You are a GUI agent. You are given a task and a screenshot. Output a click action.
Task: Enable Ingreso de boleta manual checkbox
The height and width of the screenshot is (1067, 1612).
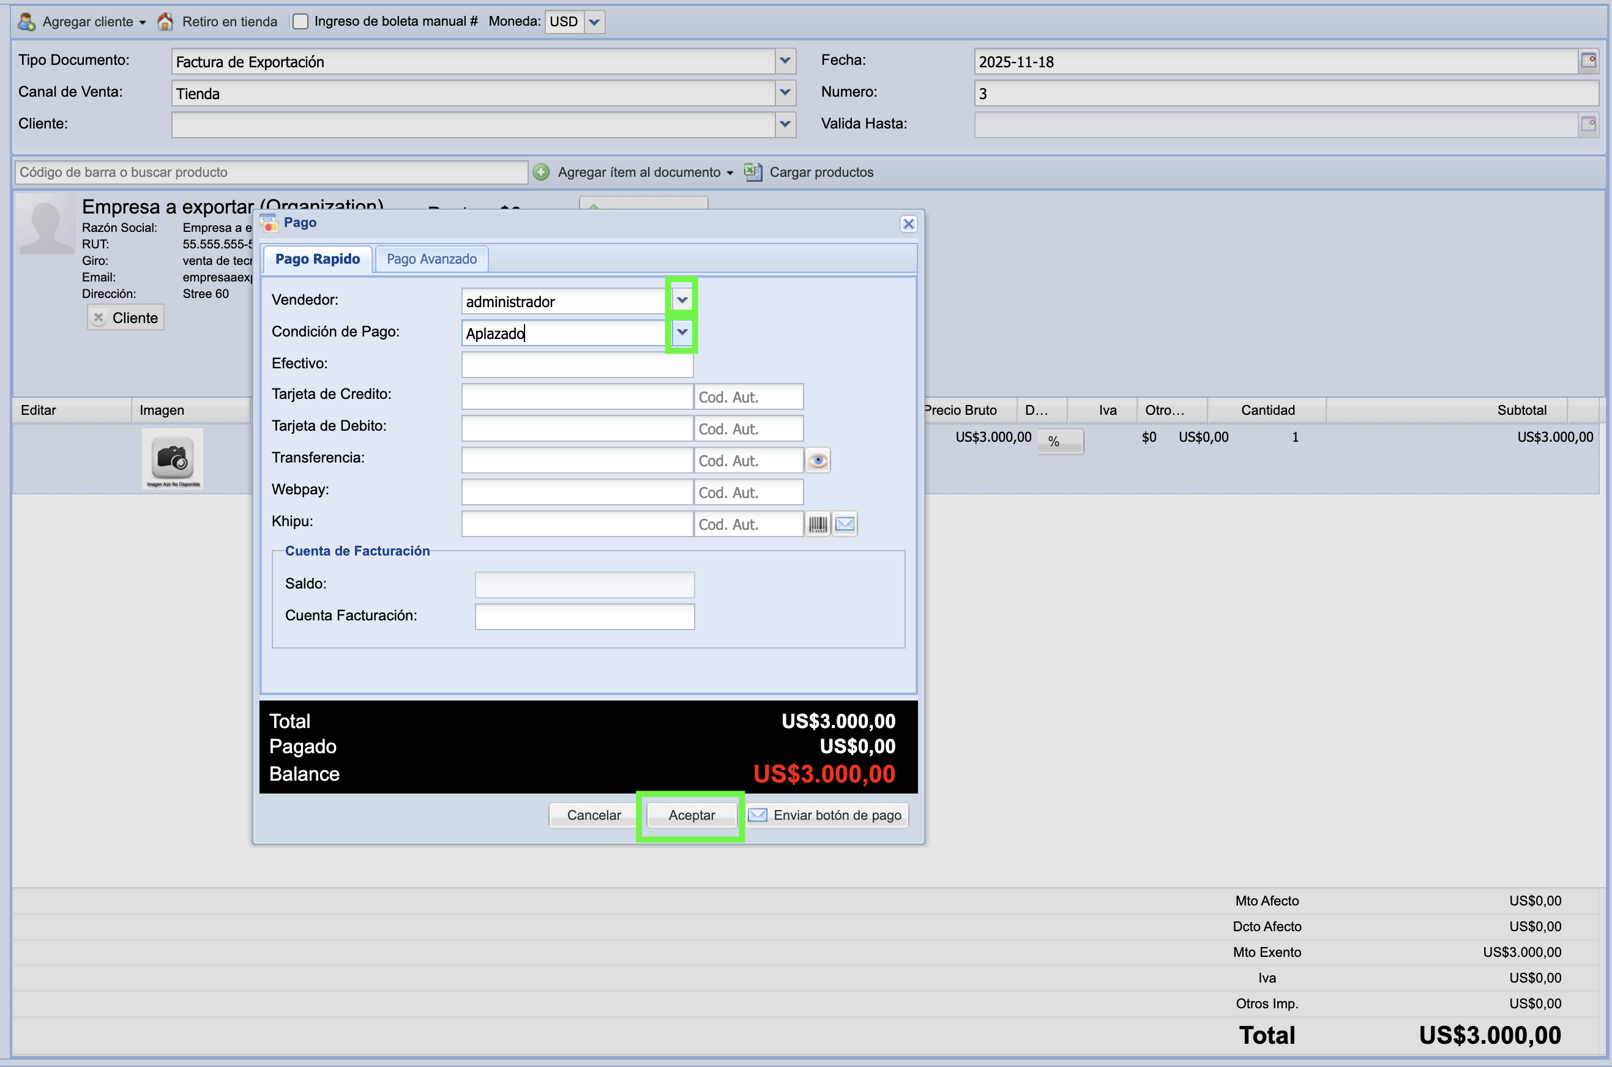(x=300, y=22)
